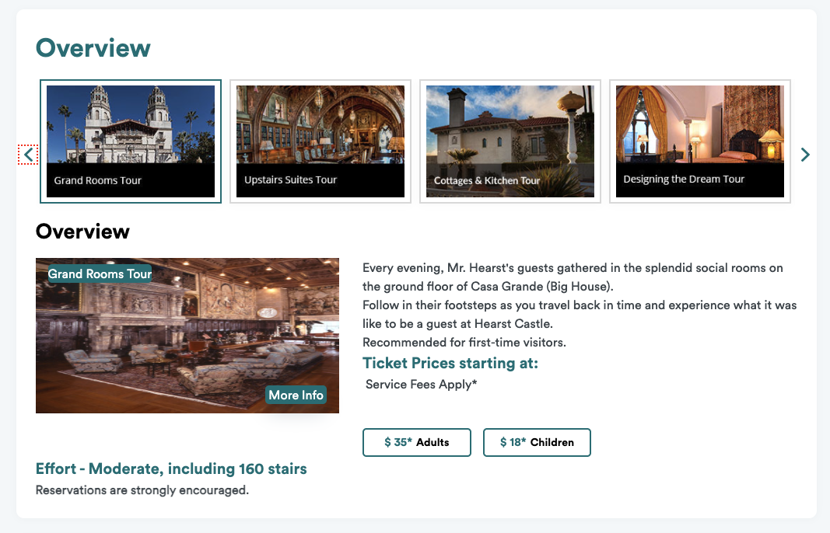
Task: Click 'Recommended for first-time visitors.' line
Action: tap(464, 343)
